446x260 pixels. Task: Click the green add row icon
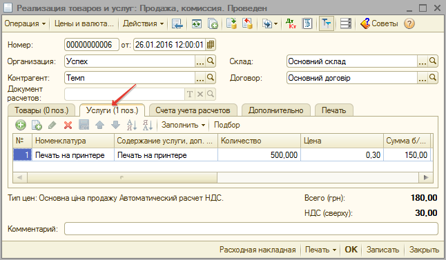[21, 125]
